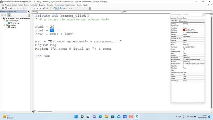Toggle Design Mode toolbar icon
Screen dimensions: 213x120
coord(44,8)
